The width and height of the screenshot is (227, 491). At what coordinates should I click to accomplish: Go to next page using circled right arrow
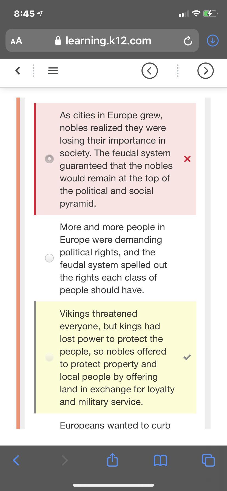(206, 71)
